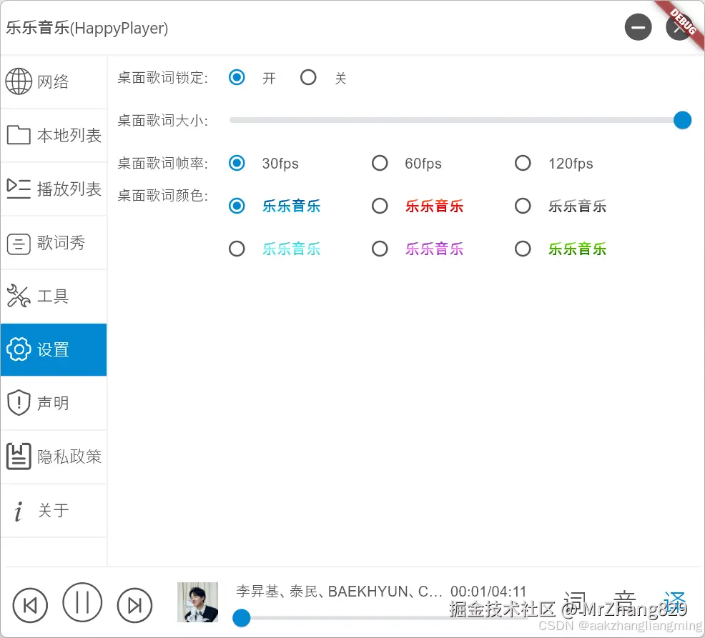Select the purple 乐乐音乐 lyrics color
The height and width of the screenshot is (638, 705).
(380, 249)
